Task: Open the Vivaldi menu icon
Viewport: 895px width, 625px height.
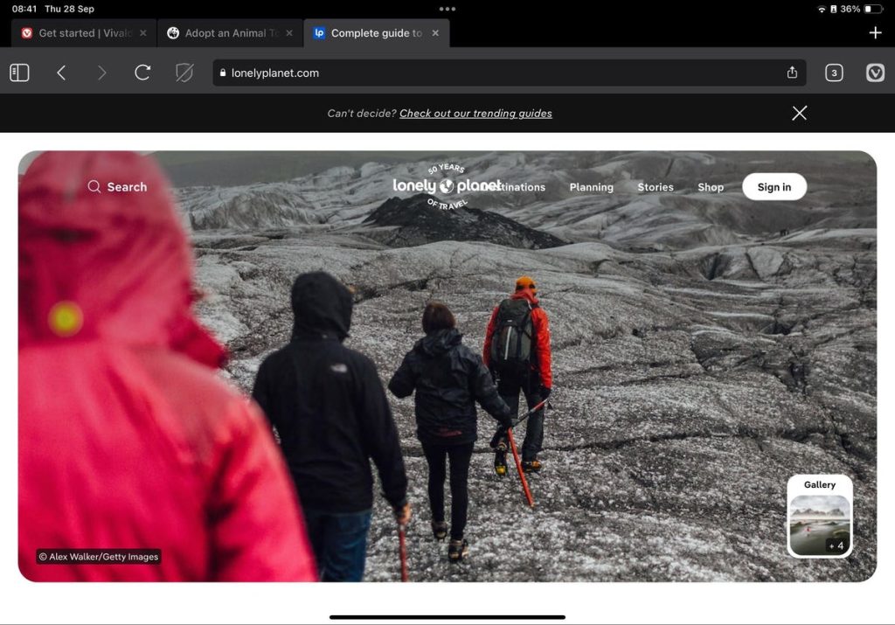Action: point(875,73)
